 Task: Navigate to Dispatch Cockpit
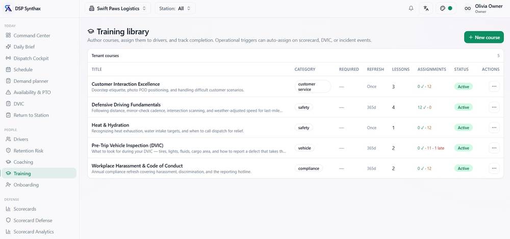tap(39, 58)
